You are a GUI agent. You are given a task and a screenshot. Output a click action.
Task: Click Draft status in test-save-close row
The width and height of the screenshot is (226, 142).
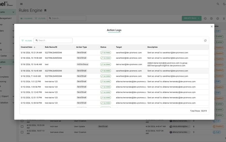click(217, 132)
